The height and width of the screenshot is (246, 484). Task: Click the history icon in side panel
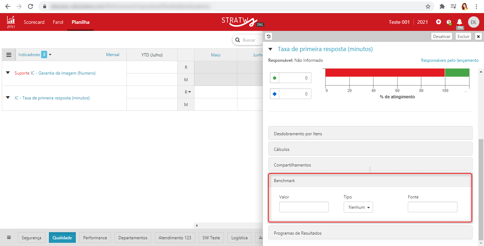click(269, 36)
